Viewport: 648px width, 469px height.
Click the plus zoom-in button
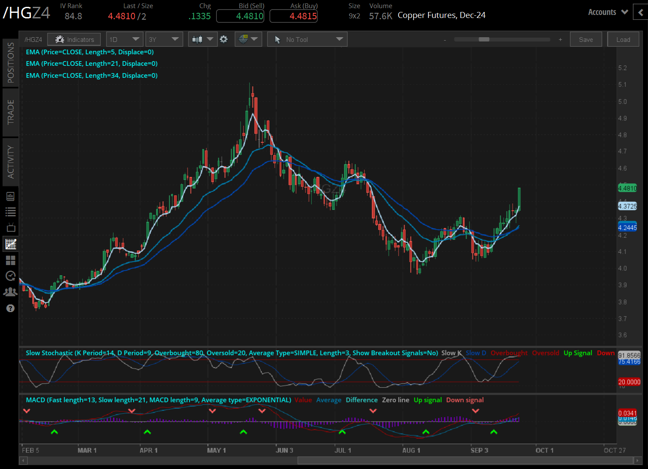point(560,40)
